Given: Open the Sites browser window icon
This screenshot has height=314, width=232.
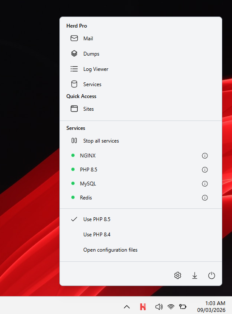Looking at the screenshot, I should pyautogui.click(x=74, y=109).
